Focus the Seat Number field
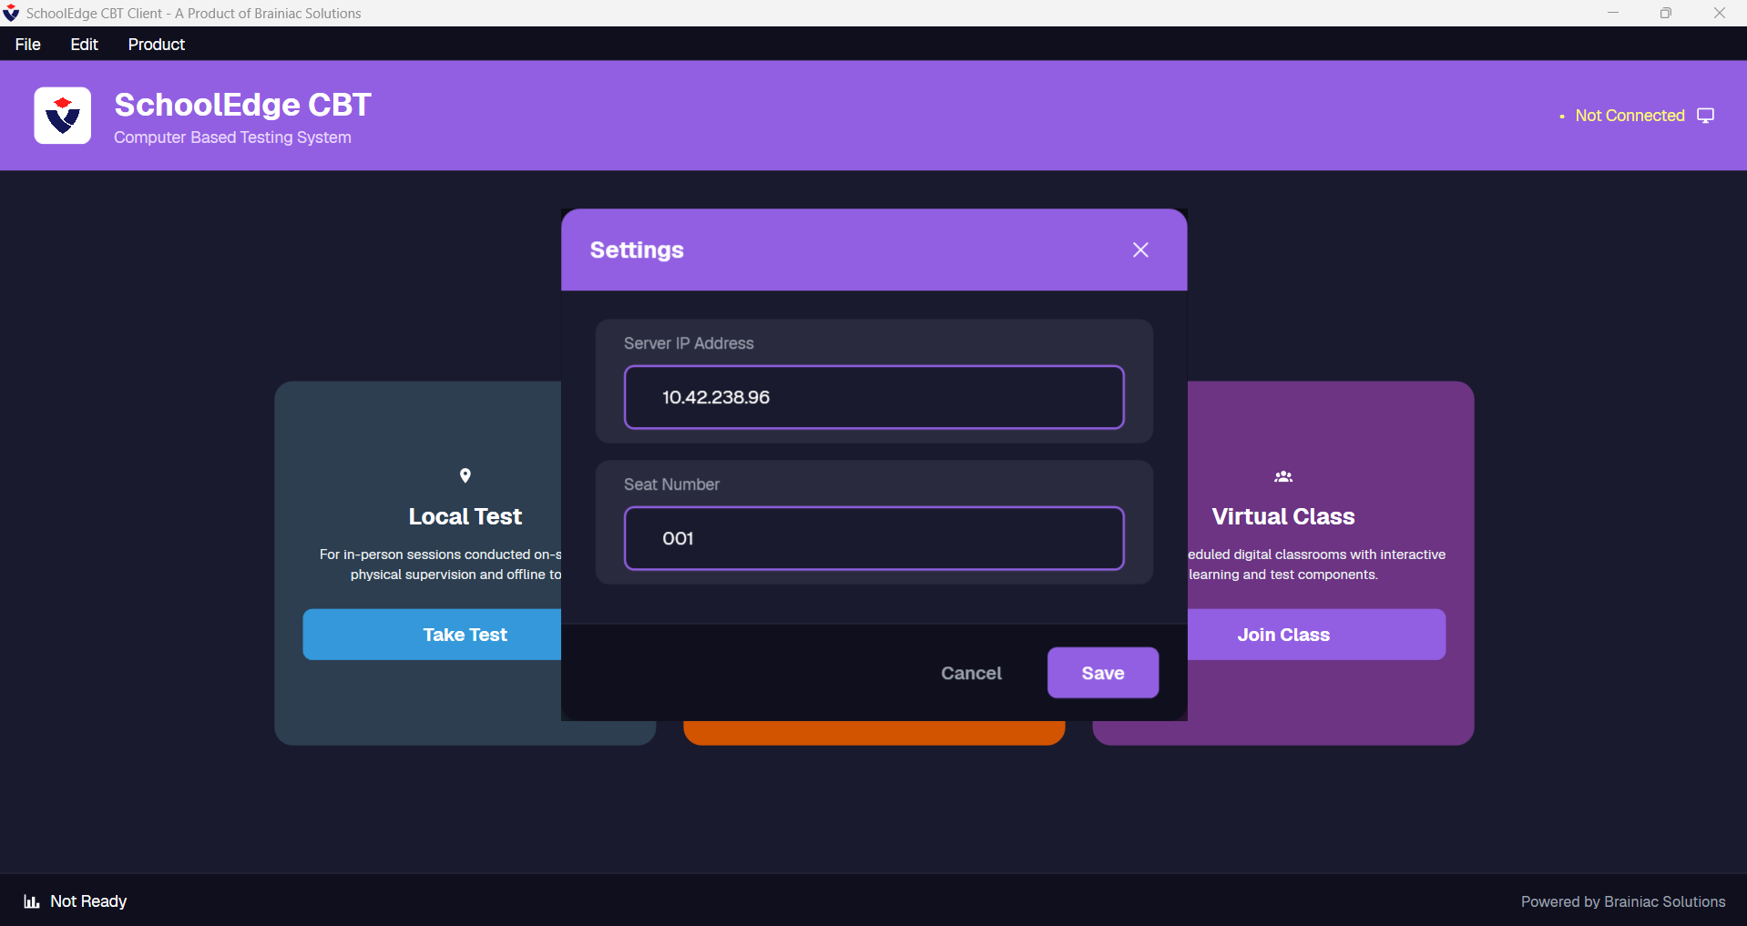1747x926 pixels. click(874, 538)
